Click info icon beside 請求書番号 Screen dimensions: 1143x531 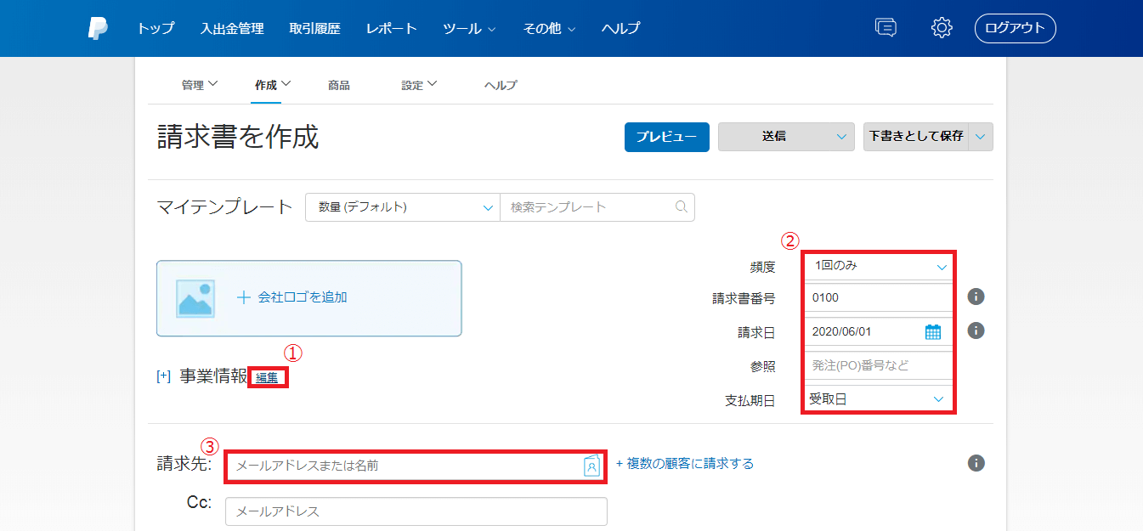coord(976,297)
